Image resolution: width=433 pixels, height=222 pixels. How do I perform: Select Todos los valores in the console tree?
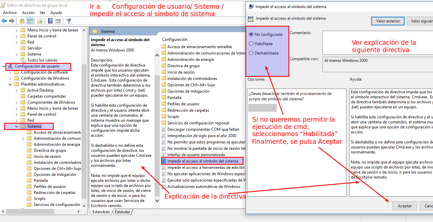(x=42, y=60)
